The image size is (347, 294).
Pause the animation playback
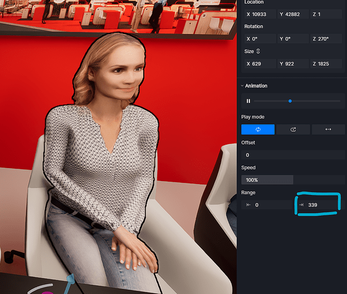coord(248,101)
